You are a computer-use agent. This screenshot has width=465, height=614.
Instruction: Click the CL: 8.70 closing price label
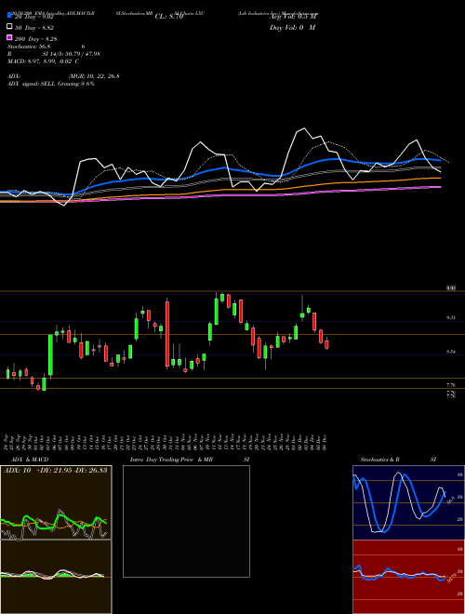coord(169,17)
